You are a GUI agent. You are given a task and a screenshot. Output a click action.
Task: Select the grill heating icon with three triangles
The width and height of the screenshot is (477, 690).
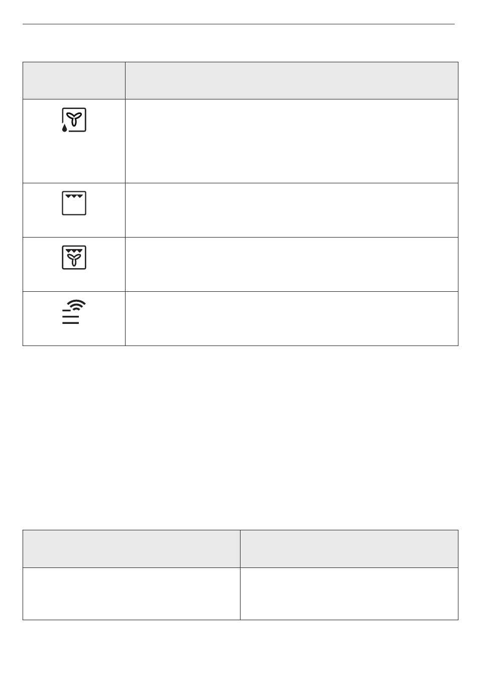point(74,203)
